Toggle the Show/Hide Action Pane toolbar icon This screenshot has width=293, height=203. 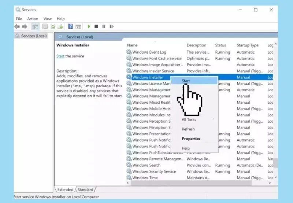(x=78, y=27)
